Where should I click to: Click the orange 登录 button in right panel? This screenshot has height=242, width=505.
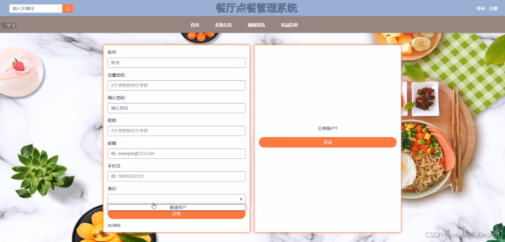tap(328, 142)
